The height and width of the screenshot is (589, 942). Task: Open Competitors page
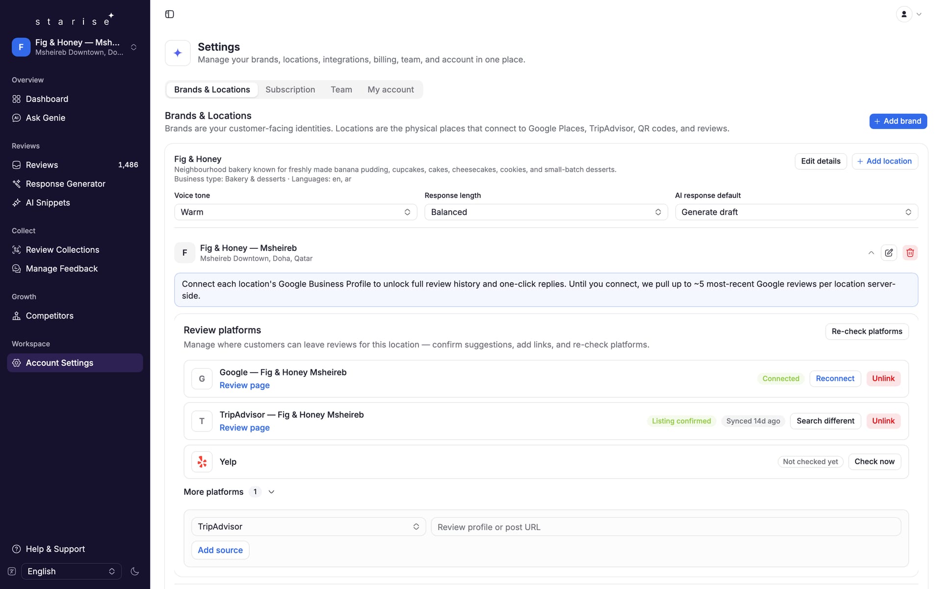75,316
